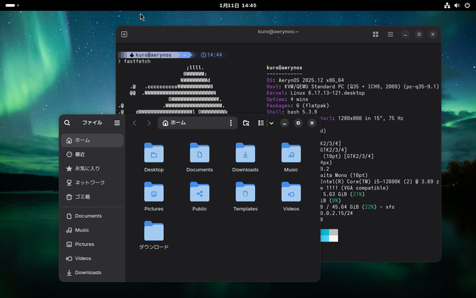
Task: Click the search icon in Files sidebar
Action: [67, 123]
